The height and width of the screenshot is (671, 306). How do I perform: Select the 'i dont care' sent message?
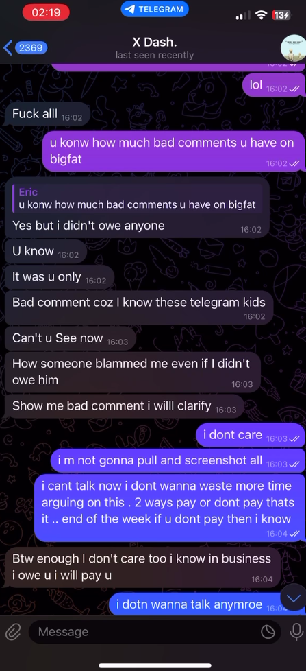click(x=250, y=435)
